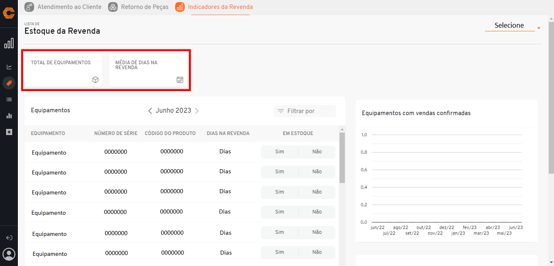Click the NÚMERO DE SÉRIE column header

116,133
